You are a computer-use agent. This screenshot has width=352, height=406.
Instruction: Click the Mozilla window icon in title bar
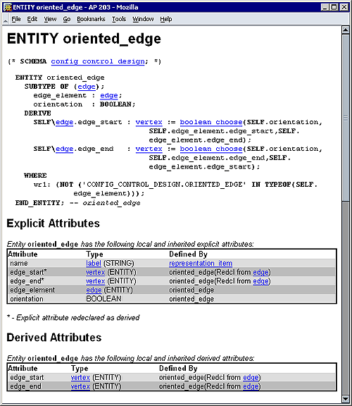[8, 7]
